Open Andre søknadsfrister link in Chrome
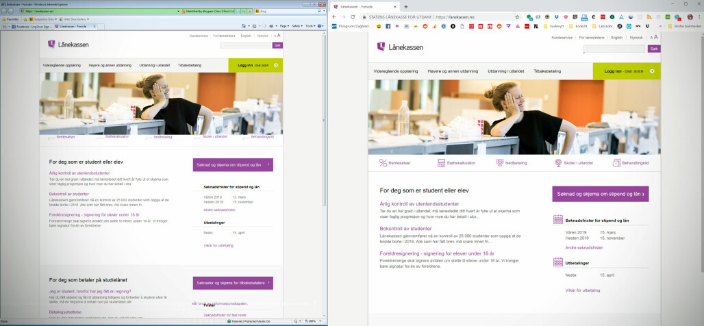 583,247
